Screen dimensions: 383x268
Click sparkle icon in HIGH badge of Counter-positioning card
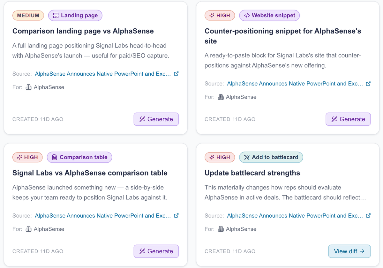click(211, 15)
